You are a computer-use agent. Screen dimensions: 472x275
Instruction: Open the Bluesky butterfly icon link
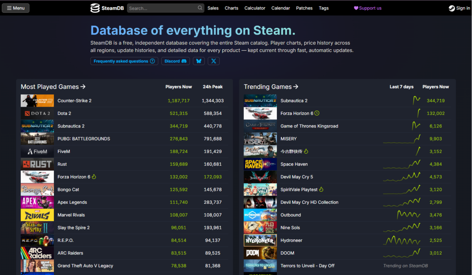pos(199,61)
